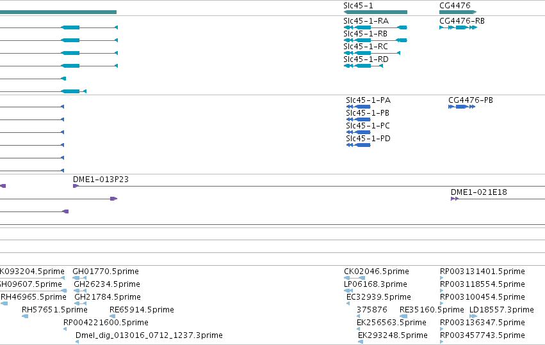Select the Slc45-1 gene bar
The width and height of the screenshot is (545, 345).
click(375, 12)
